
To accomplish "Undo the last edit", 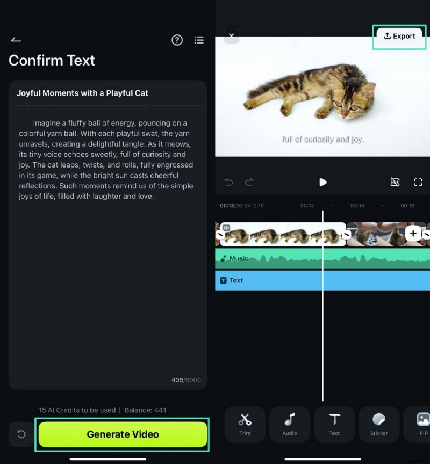I will tap(228, 182).
